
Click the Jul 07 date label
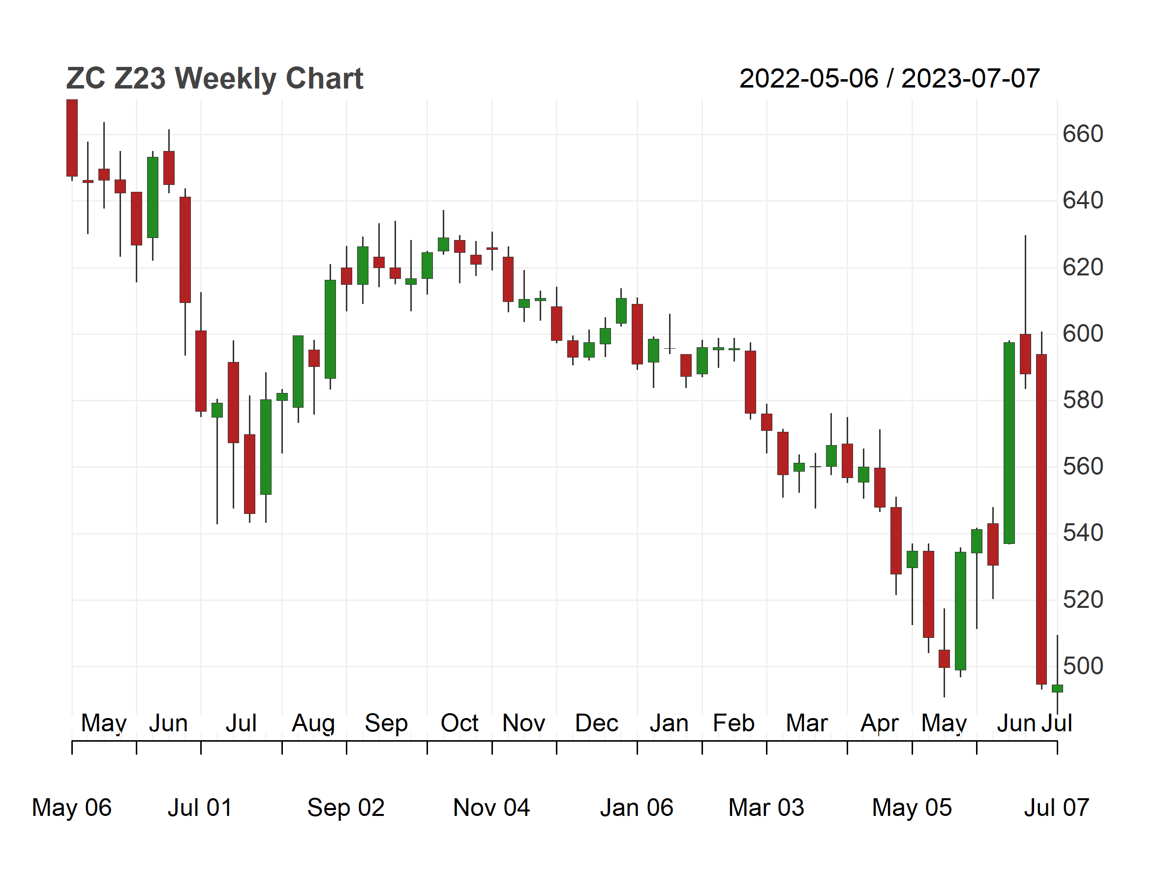click(x=1056, y=808)
